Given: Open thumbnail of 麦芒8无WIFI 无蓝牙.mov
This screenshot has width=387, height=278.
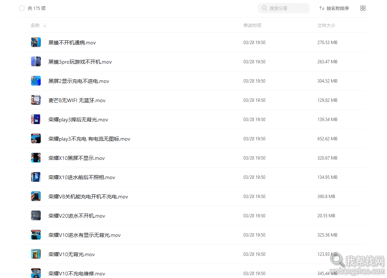Looking at the screenshot, I should point(36,100).
